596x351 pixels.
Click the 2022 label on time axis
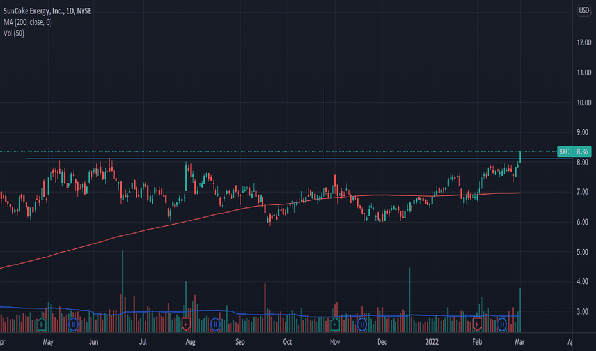(432, 342)
